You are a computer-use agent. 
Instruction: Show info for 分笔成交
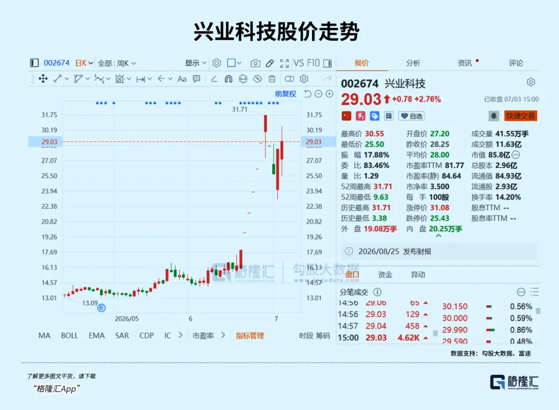pyautogui.click(x=377, y=292)
